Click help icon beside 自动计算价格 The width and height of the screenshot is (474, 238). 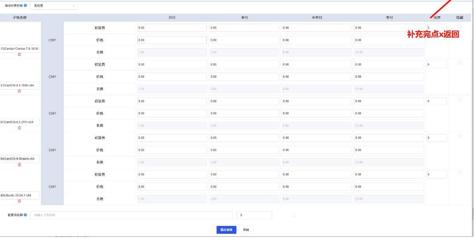[26, 6]
